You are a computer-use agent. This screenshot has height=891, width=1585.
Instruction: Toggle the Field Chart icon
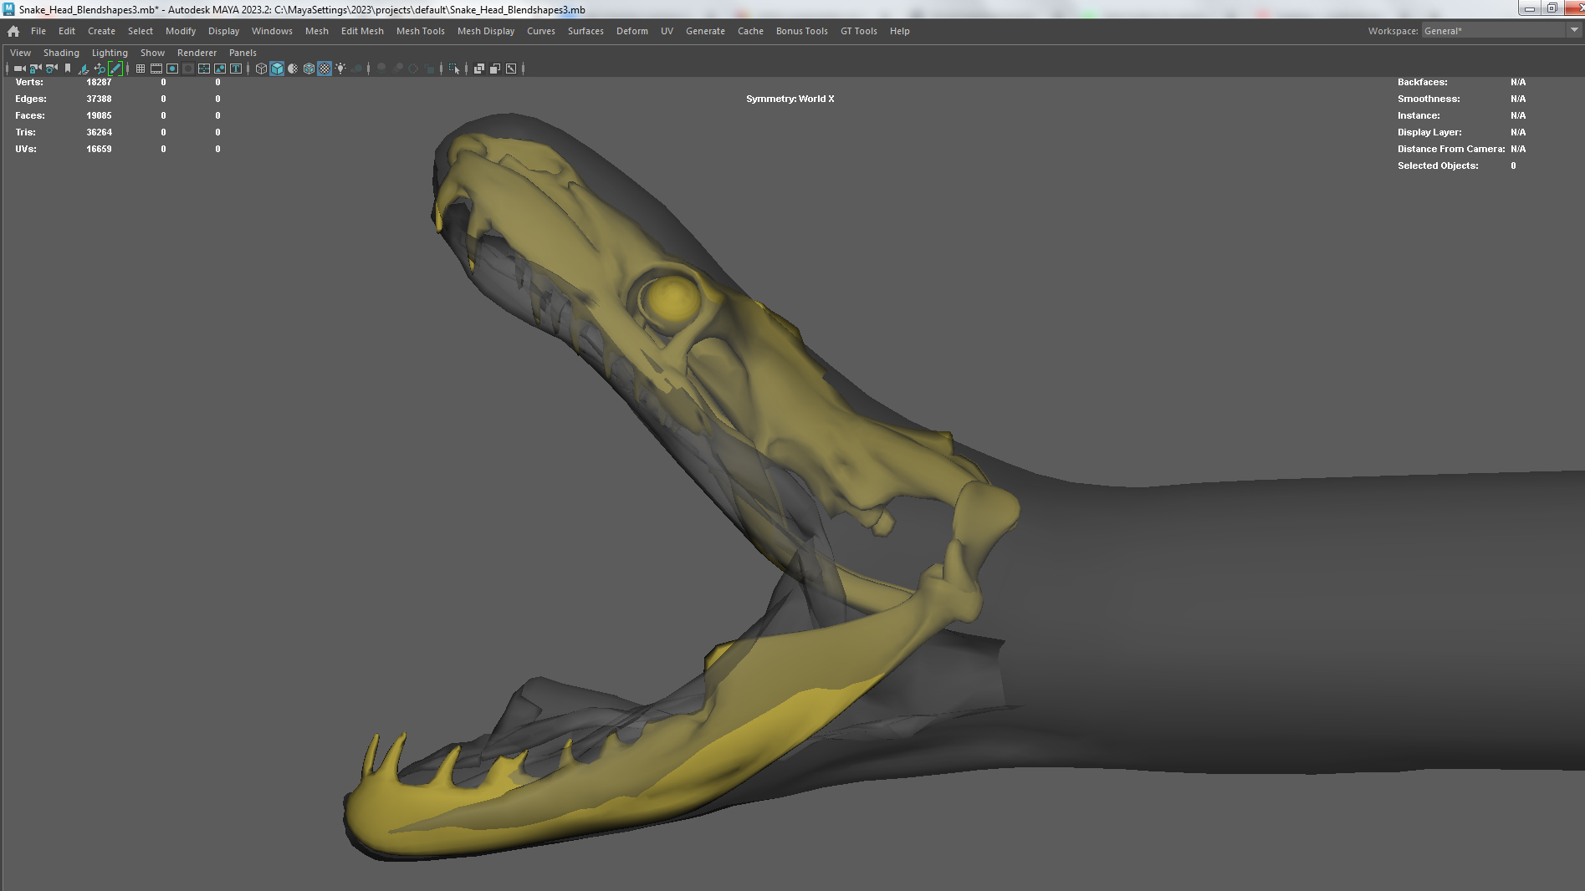pyautogui.click(x=204, y=69)
